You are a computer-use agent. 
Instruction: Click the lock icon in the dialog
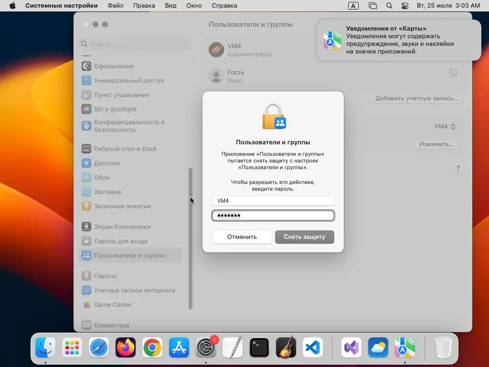[x=274, y=116]
